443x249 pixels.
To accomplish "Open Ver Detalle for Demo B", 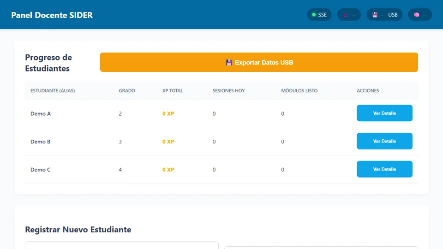I will [384, 141].
